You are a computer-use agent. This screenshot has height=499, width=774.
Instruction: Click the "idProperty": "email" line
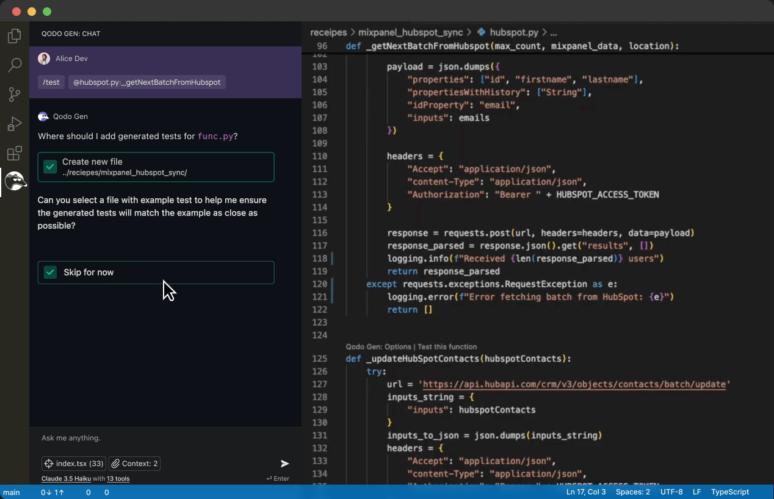463,105
